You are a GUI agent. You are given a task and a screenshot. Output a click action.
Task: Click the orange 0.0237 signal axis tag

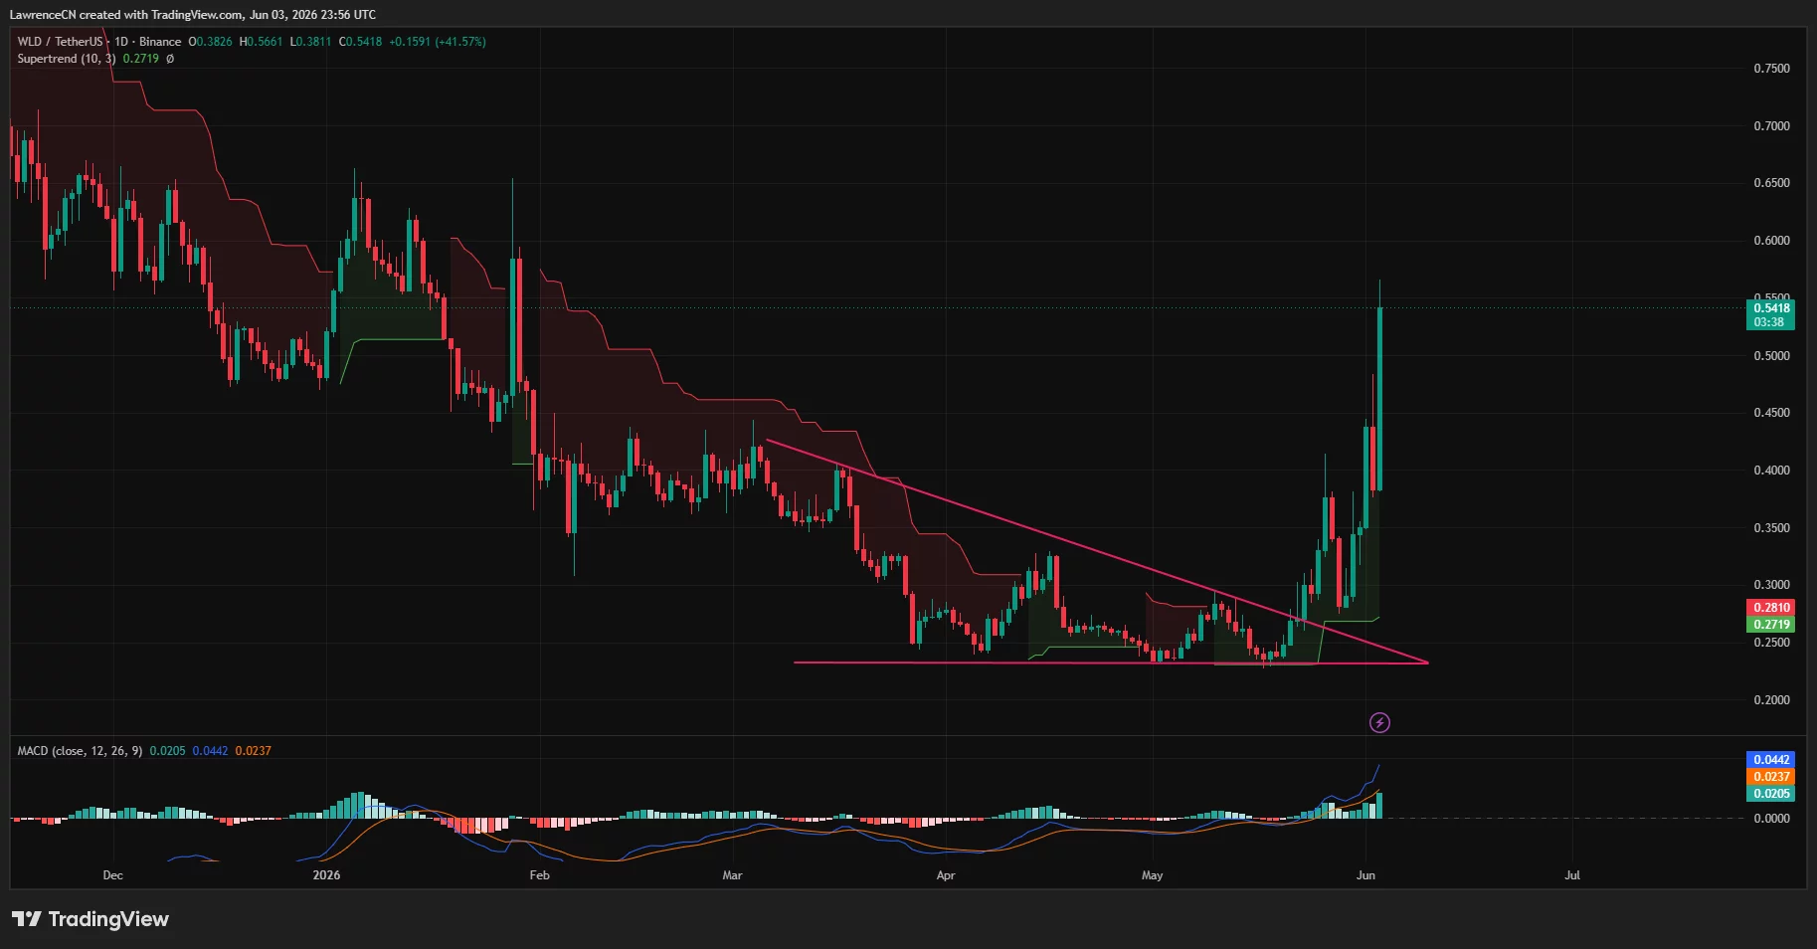point(1770,776)
